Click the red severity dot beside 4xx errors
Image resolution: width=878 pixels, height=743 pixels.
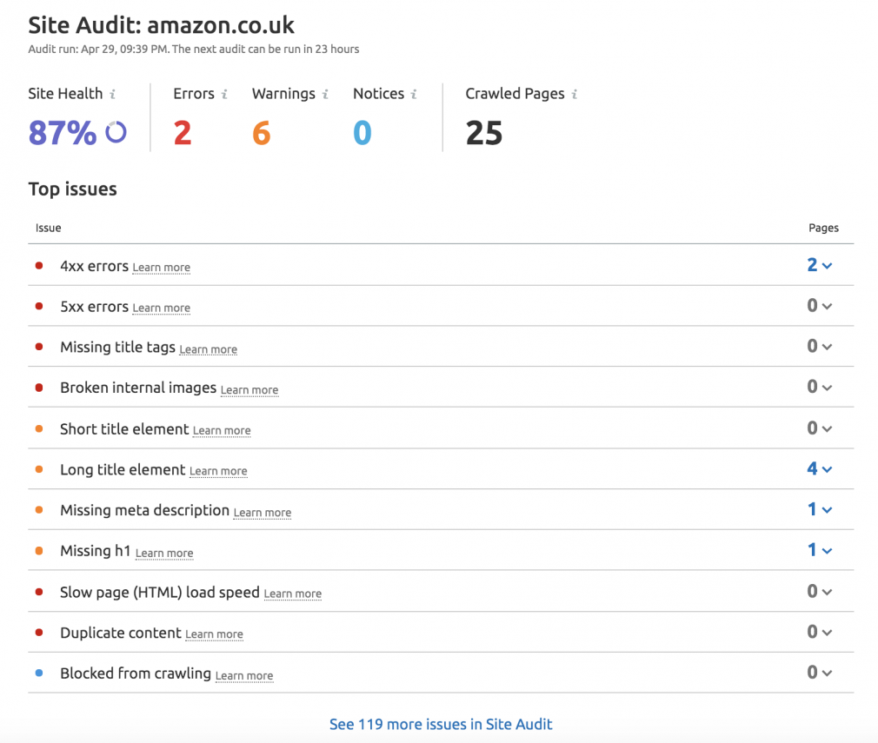[x=38, y=264]
